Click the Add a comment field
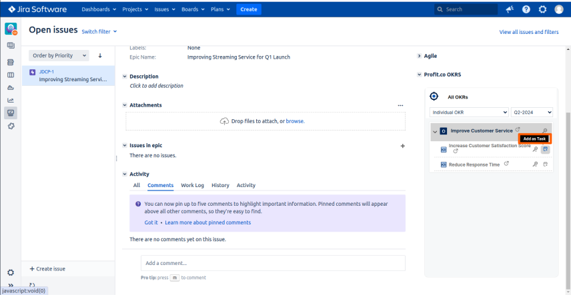The height and width of the screenshot is (295, 571). (273, 263)
